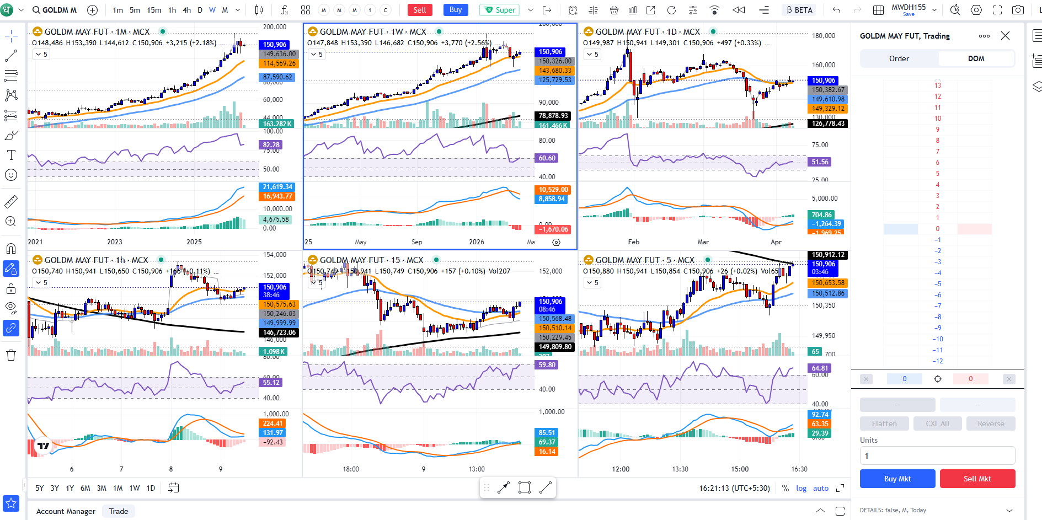Switch to the Order tab
This screenshot has width=1042, height=520.
899,58
